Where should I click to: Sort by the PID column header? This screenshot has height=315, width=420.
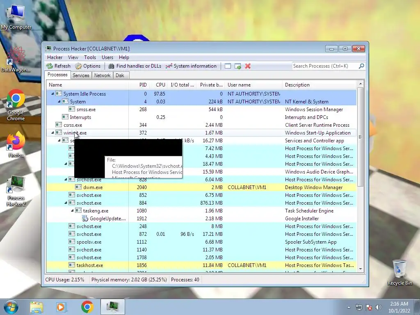(x=139, y=85)
